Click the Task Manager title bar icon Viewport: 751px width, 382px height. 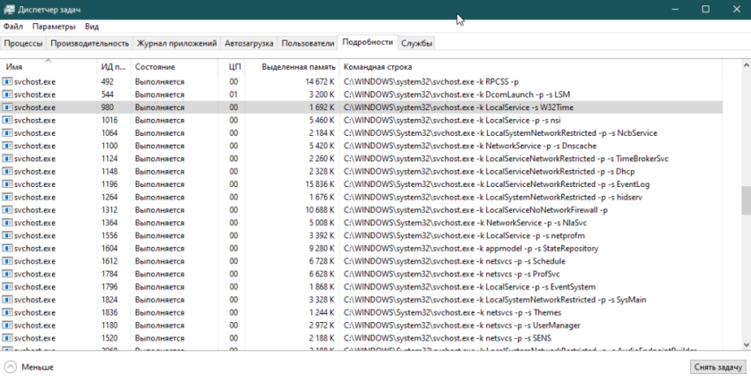[9, 9]
